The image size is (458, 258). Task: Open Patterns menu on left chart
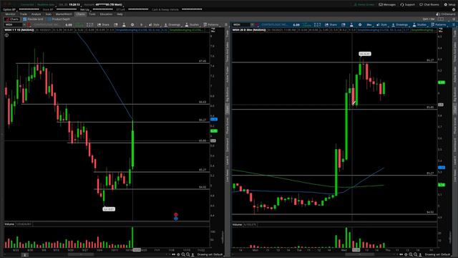tap(211, 25)
